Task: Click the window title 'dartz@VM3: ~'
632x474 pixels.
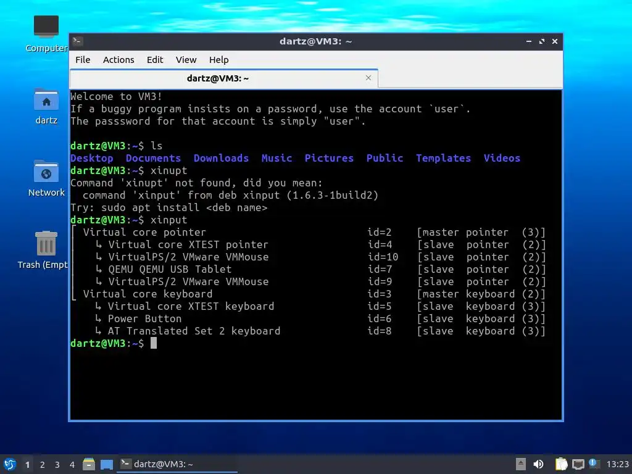Action: click(x=315, y=41)
